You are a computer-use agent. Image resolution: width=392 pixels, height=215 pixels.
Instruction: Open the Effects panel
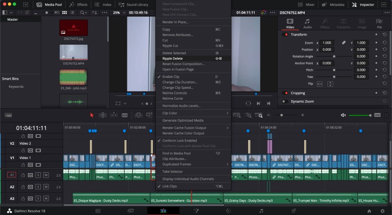pyautogui.click(x=78, y=4)
